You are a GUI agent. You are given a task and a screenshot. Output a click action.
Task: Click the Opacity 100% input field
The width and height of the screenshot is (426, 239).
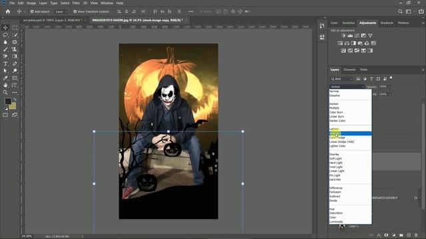[383, 86]
